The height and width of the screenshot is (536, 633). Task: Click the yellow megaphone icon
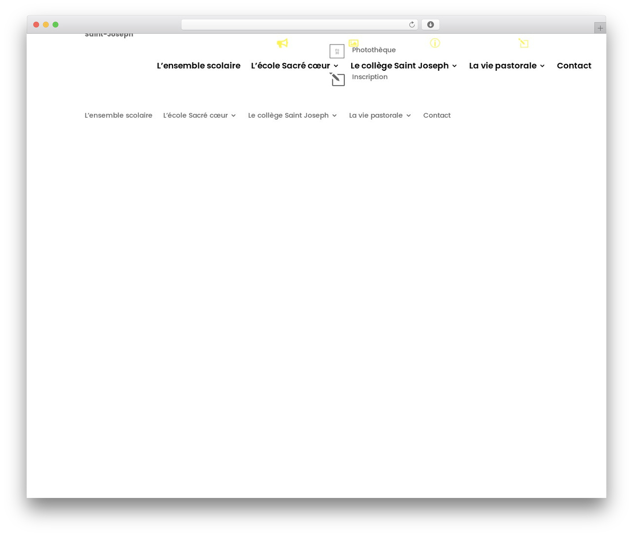click(282, 44)
